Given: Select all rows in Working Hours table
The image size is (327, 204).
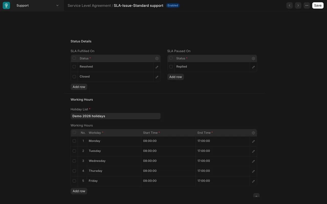Looking at the screenshot, I should click(x=74, y=132).
